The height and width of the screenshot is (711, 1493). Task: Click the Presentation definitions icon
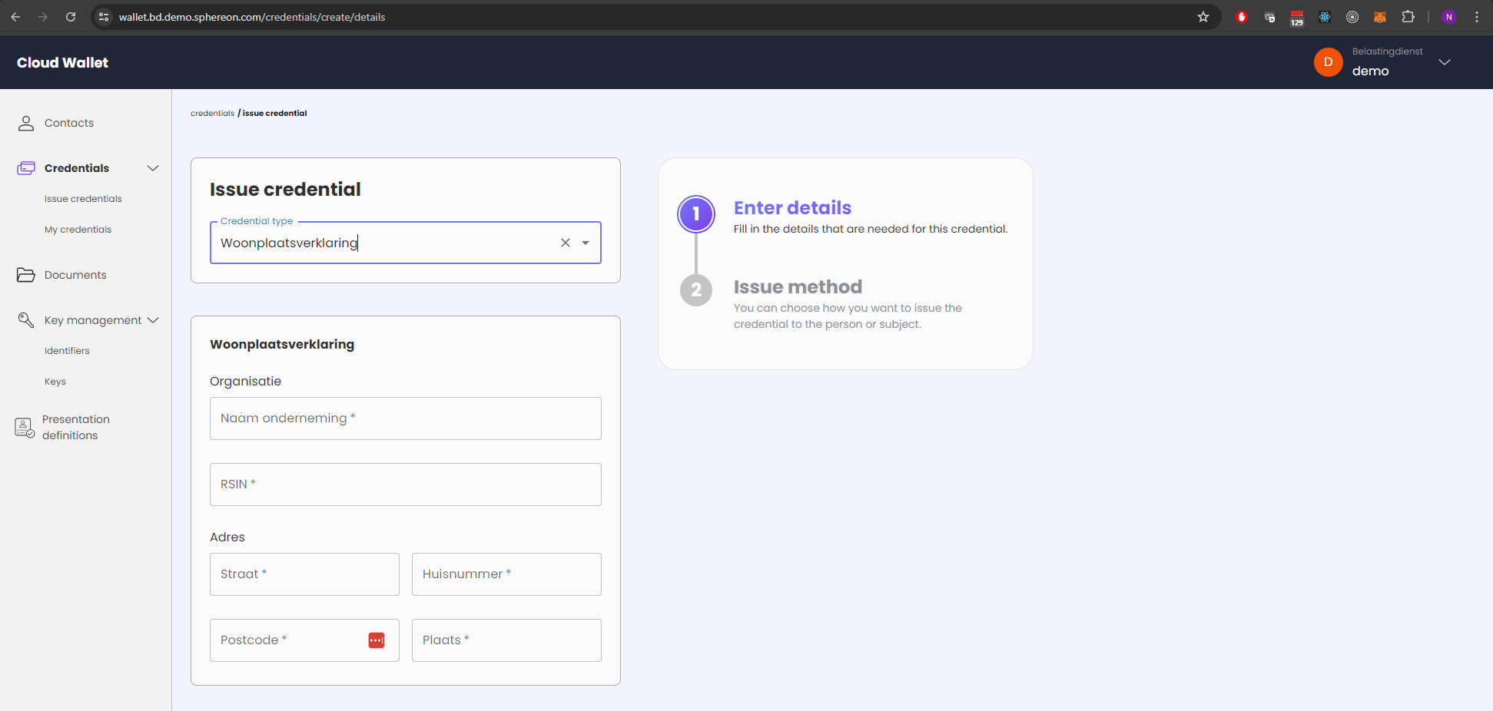coord(25,428)
